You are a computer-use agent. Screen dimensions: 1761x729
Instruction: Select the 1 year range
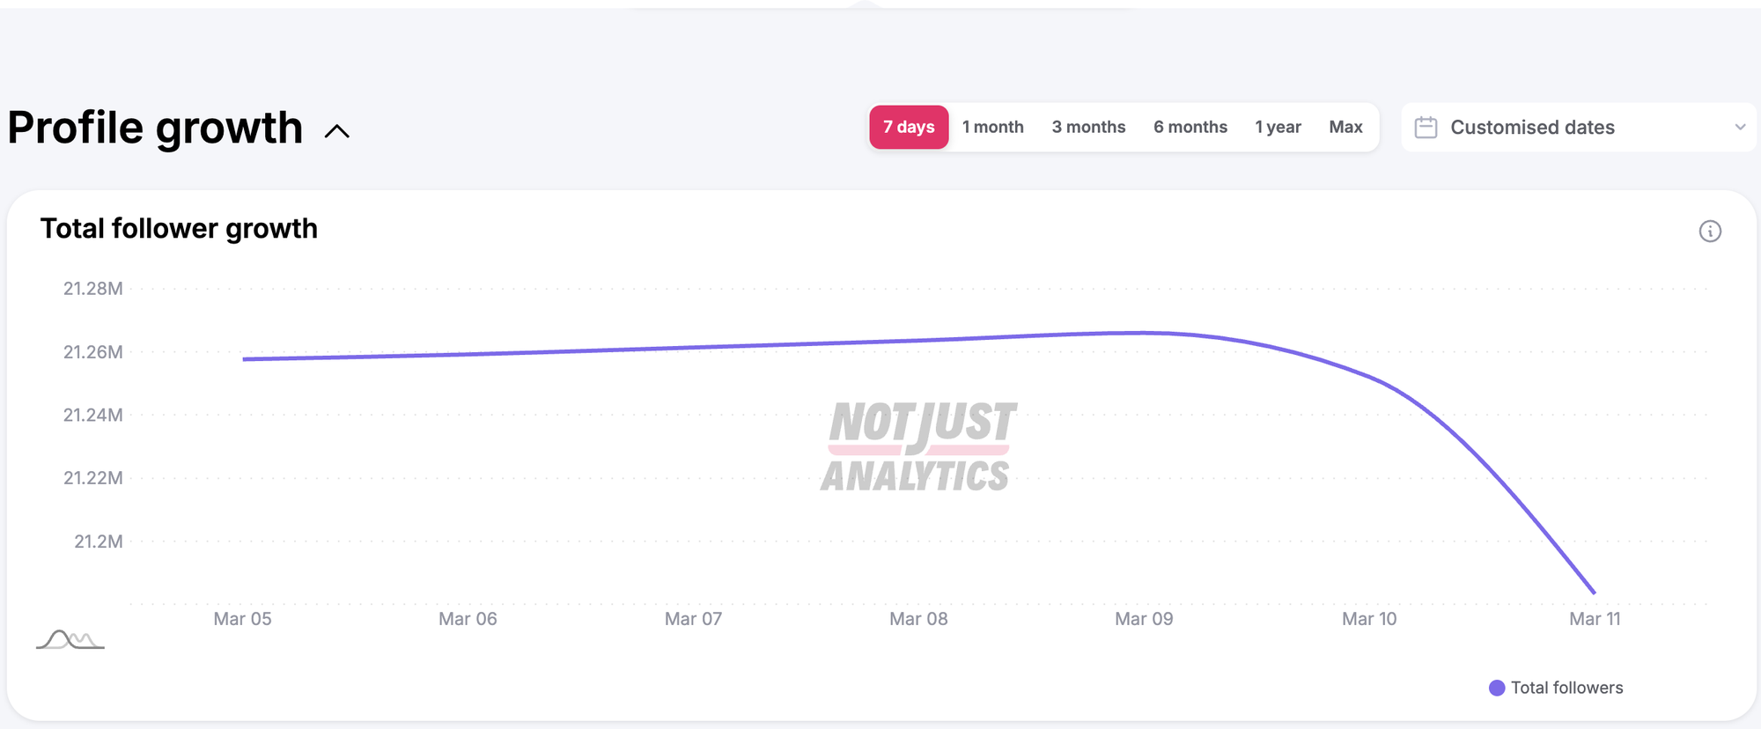pos(1278,128)
